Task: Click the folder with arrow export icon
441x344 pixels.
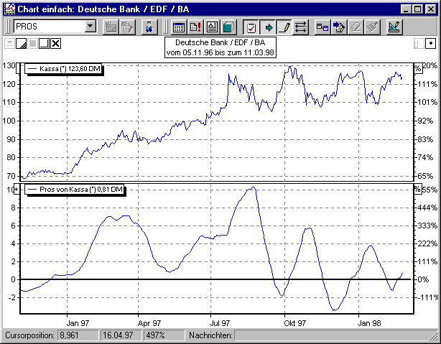Action: pyautogui.click(x=338, y=28)
